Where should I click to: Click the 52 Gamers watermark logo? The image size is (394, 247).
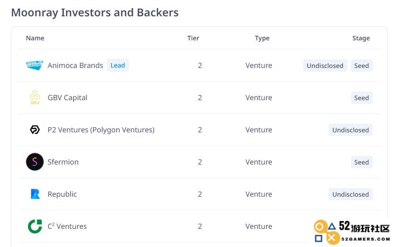(352, 232)
